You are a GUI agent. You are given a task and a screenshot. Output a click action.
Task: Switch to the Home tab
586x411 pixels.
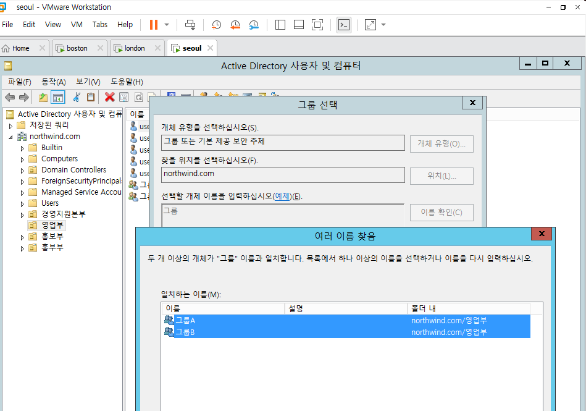(20, 48)
